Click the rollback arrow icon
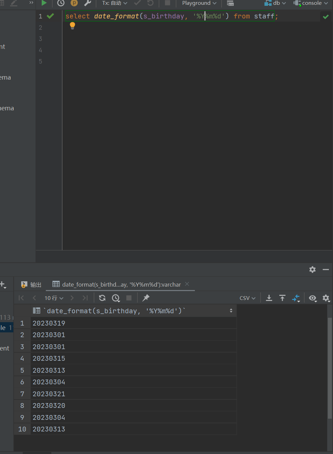Image resolution: width=333 pixels, height=454 pixels. click(x=150, y=3)
